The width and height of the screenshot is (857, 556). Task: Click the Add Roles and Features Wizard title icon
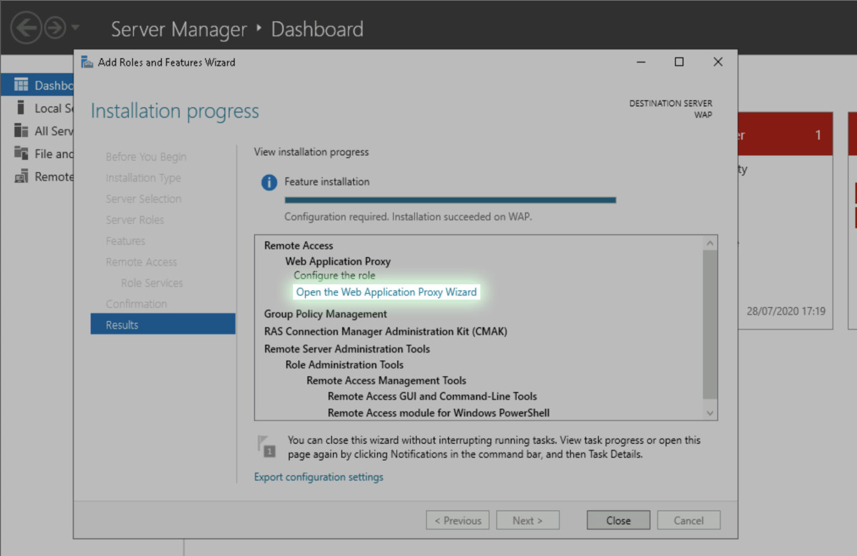coord(87,62)
